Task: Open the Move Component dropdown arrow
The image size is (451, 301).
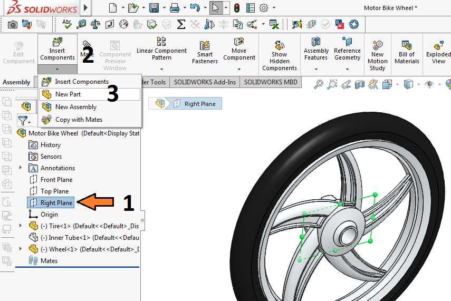Action: point(239,69)
